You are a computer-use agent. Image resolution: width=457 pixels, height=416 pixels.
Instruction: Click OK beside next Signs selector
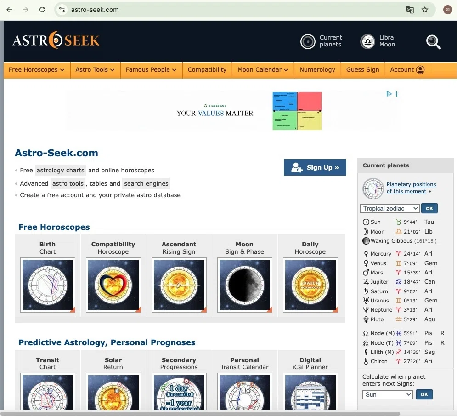pyautogui.click(x=424, y=394)
